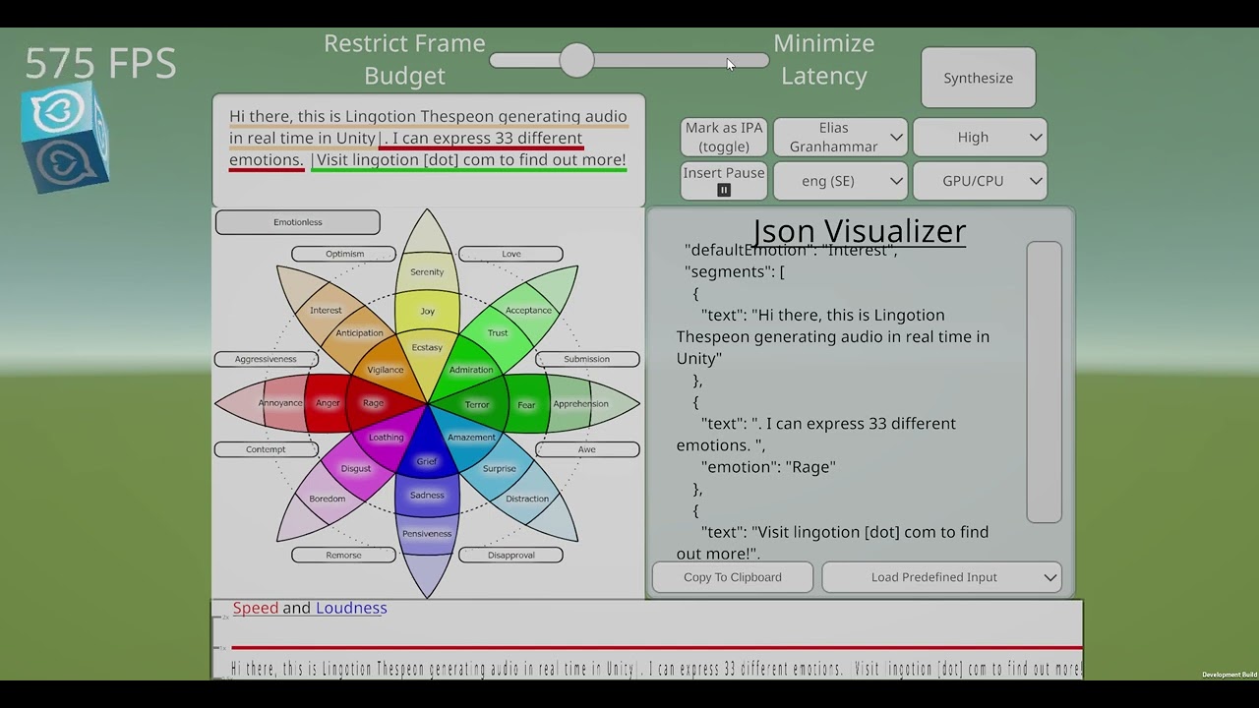The image size is (1259, 708).
Task: Select Joy on the emotion wheel
Action: coord(427,309)
